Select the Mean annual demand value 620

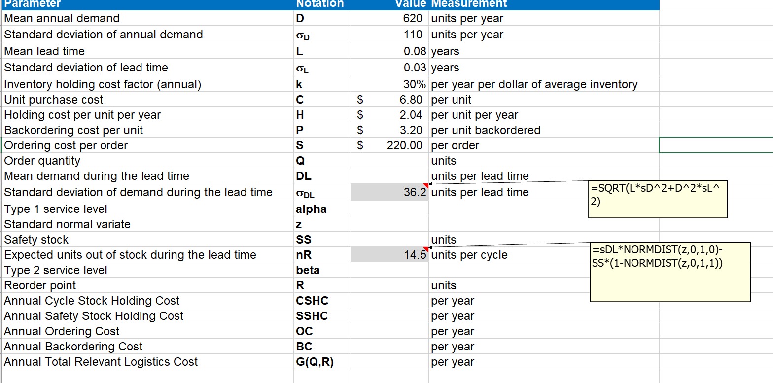click(389, 18)
